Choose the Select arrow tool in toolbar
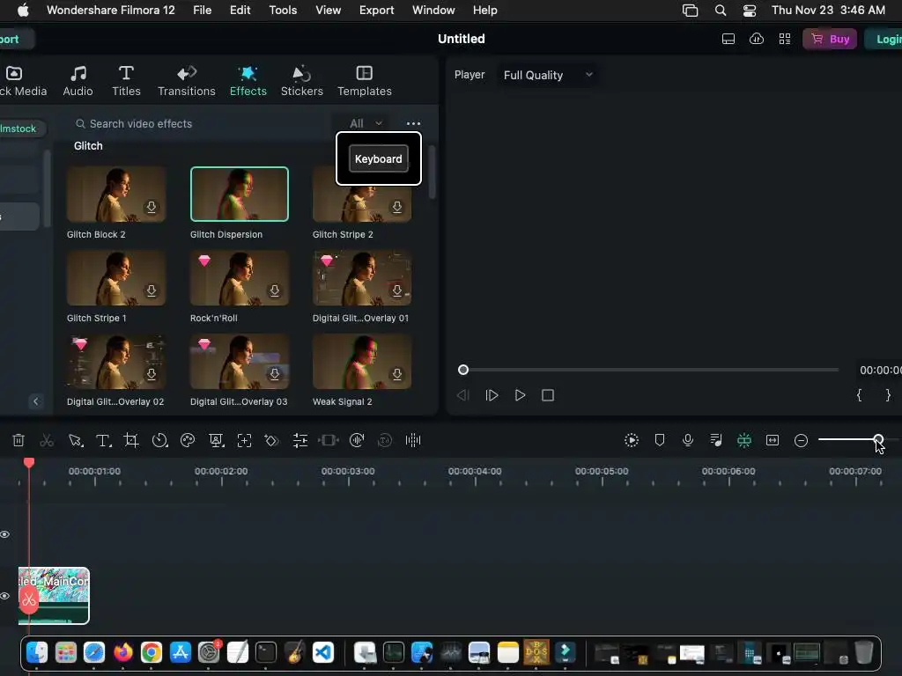The image size is (902, 676). point(76,440)
